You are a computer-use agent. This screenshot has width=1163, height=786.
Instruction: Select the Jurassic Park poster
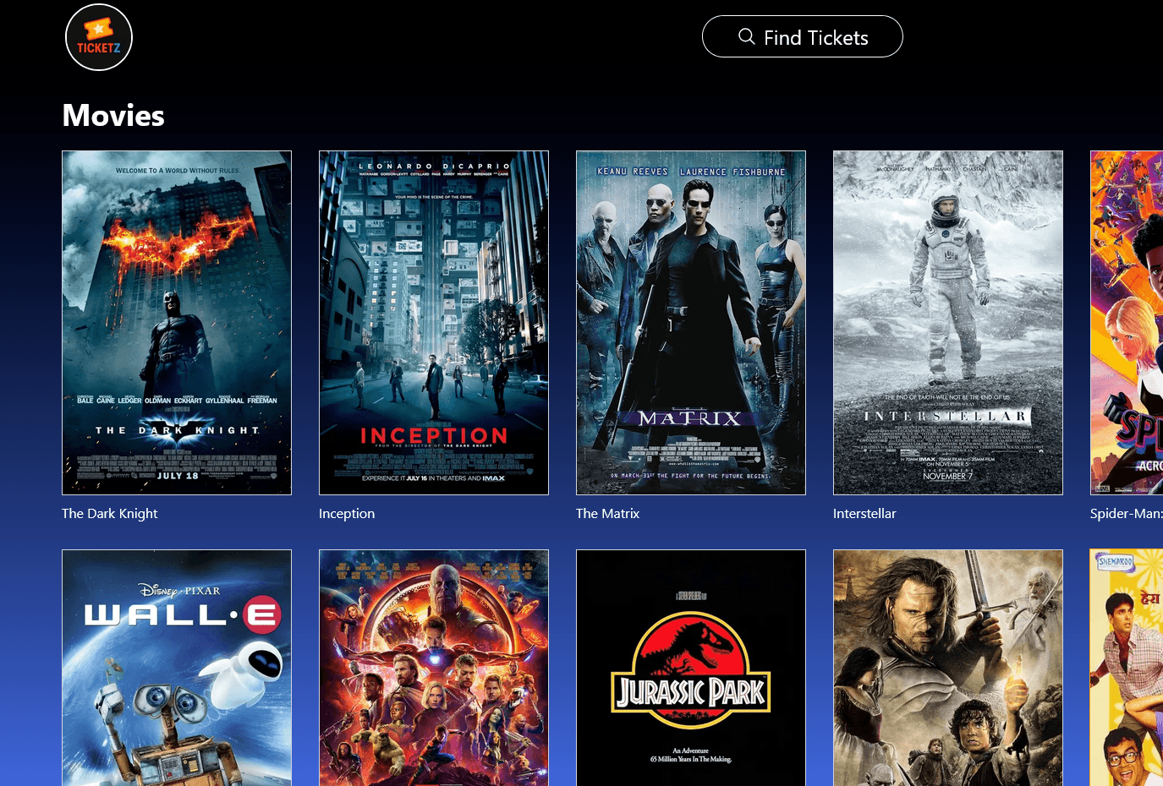click(x=691, y=668)
